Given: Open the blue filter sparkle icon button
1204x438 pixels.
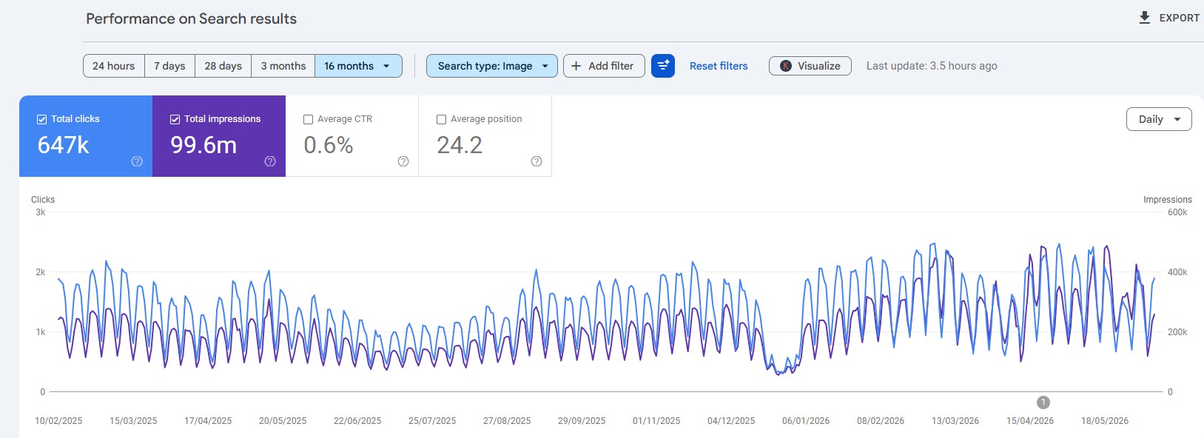Looking at the screenshot, I should 663,66.
